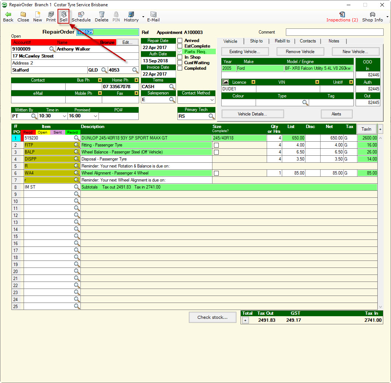Open the licence plate photo icon
This screenshot has width=391, height=383.
225,82
